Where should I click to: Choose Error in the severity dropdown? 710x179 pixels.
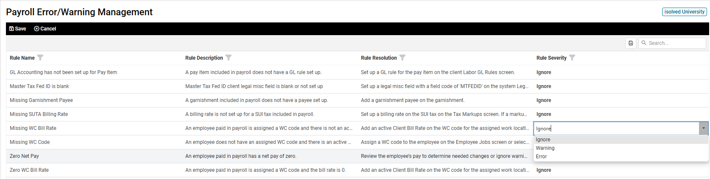pos(541,157)
